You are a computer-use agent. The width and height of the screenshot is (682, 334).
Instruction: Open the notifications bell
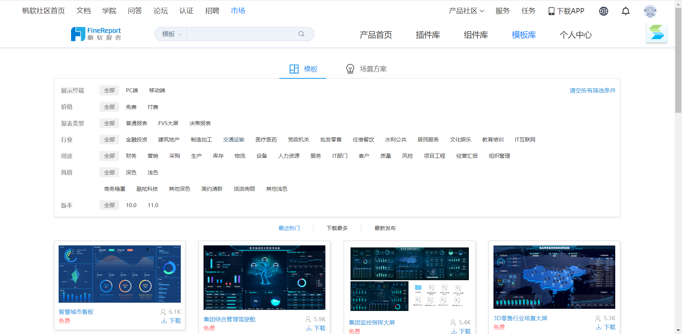coord(626,11)
